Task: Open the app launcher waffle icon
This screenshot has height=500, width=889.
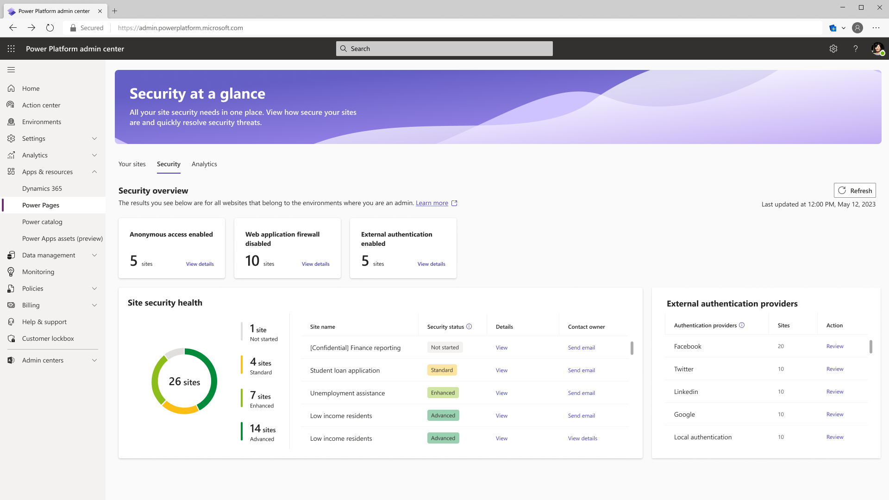Action: point(11,49)
